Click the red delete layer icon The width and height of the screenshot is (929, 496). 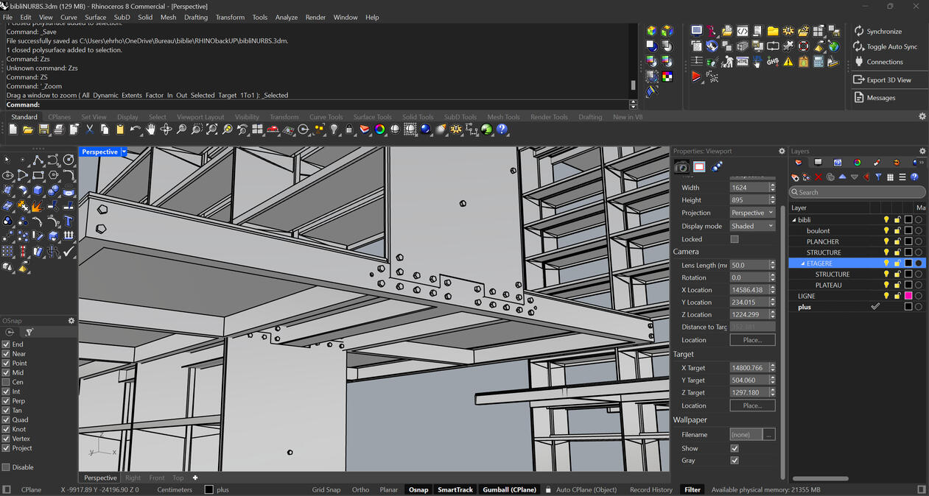pos(818,177)
